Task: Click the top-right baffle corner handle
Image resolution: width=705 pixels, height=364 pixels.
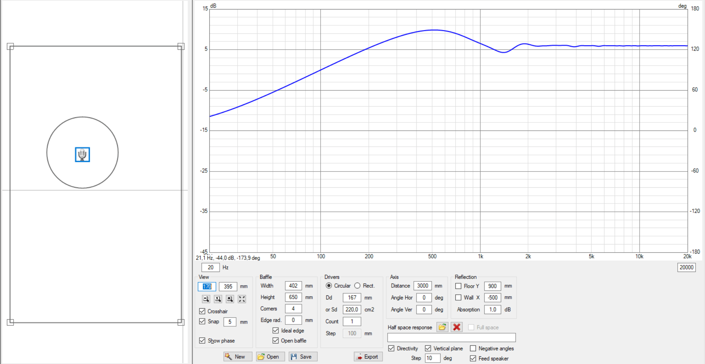Action: (181, 47)
